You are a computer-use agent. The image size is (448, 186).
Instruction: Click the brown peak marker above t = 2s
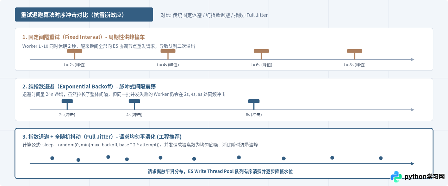(x=74, y=51)
